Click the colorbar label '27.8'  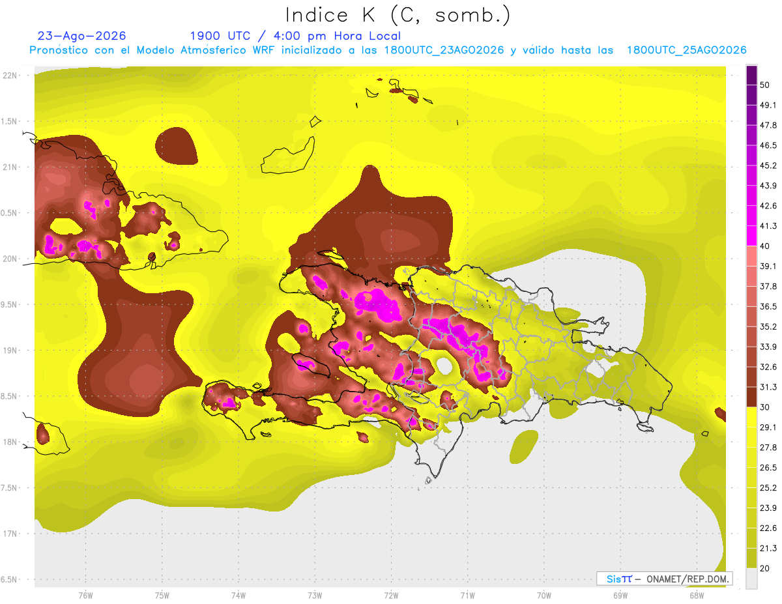(x=768, y=448)
